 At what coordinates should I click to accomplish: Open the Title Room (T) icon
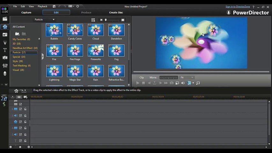(5, 50)
